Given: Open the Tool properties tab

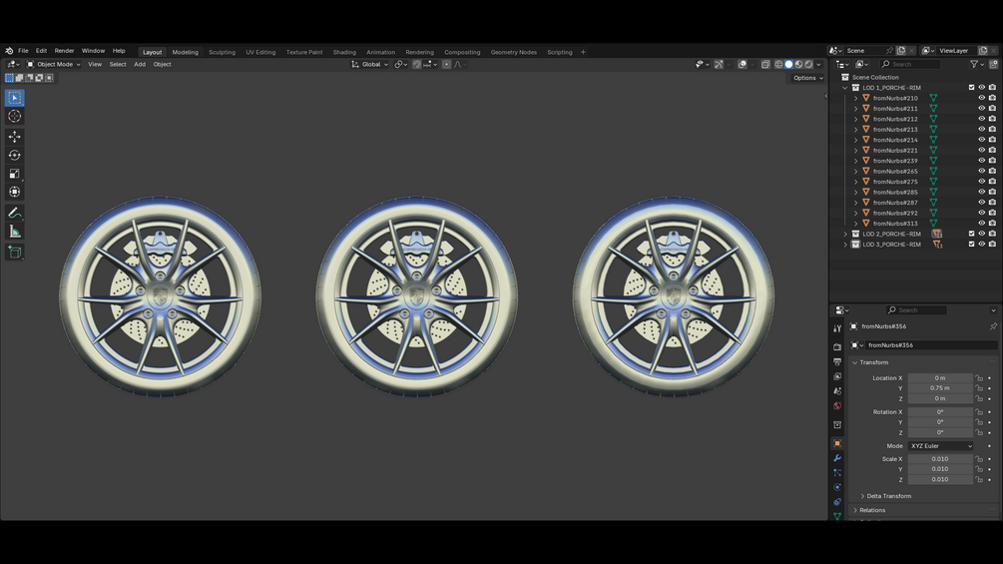Looking at the screenshot, I should point(837,328).
